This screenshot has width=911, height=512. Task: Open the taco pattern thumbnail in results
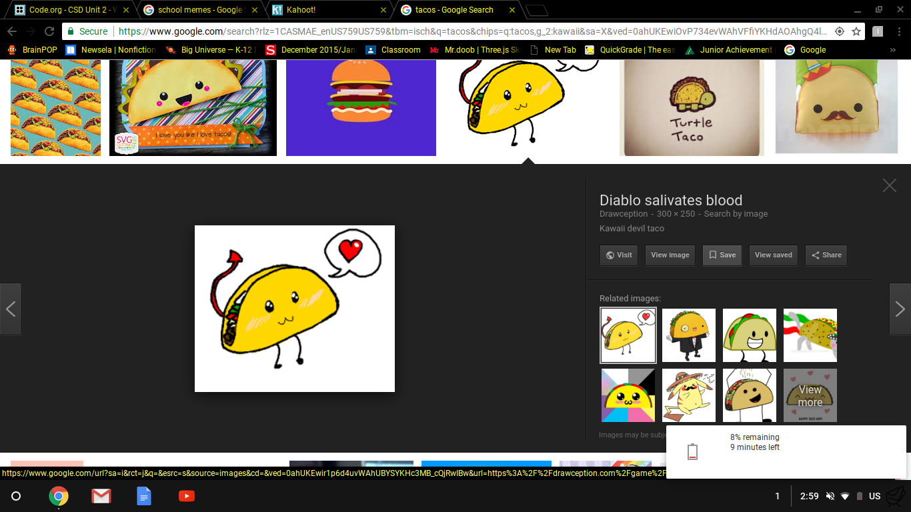click(x=56, y=108)
